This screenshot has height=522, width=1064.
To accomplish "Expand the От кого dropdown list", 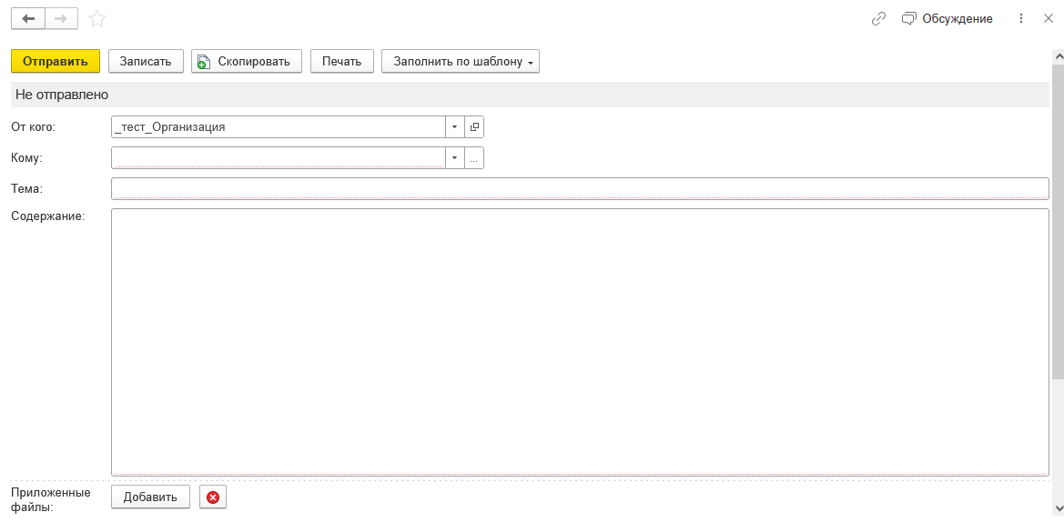I will pyautogui.click(x=455, y=127).
